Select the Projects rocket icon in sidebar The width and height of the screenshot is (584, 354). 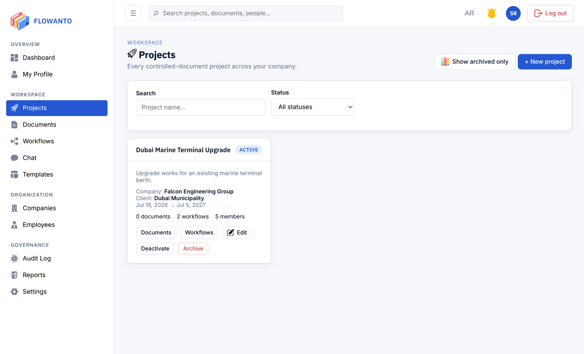[x=14, y=108]
